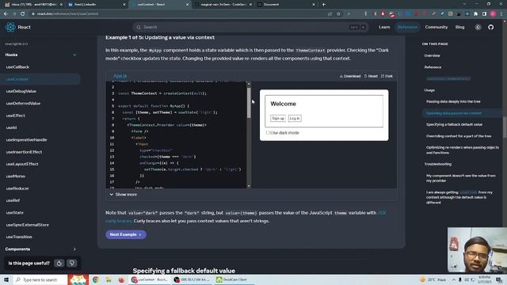The image size is (507, 285).
Task: Click the share page icon in address bar
Action: coord(330,14)
